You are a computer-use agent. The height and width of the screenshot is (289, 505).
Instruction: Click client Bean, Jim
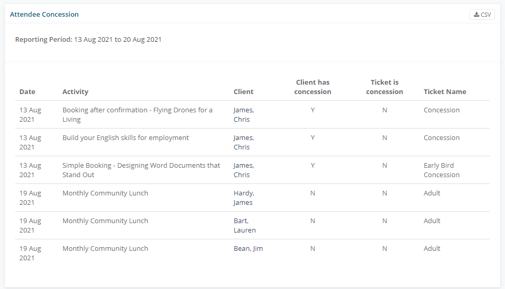[x=248, y=249]
